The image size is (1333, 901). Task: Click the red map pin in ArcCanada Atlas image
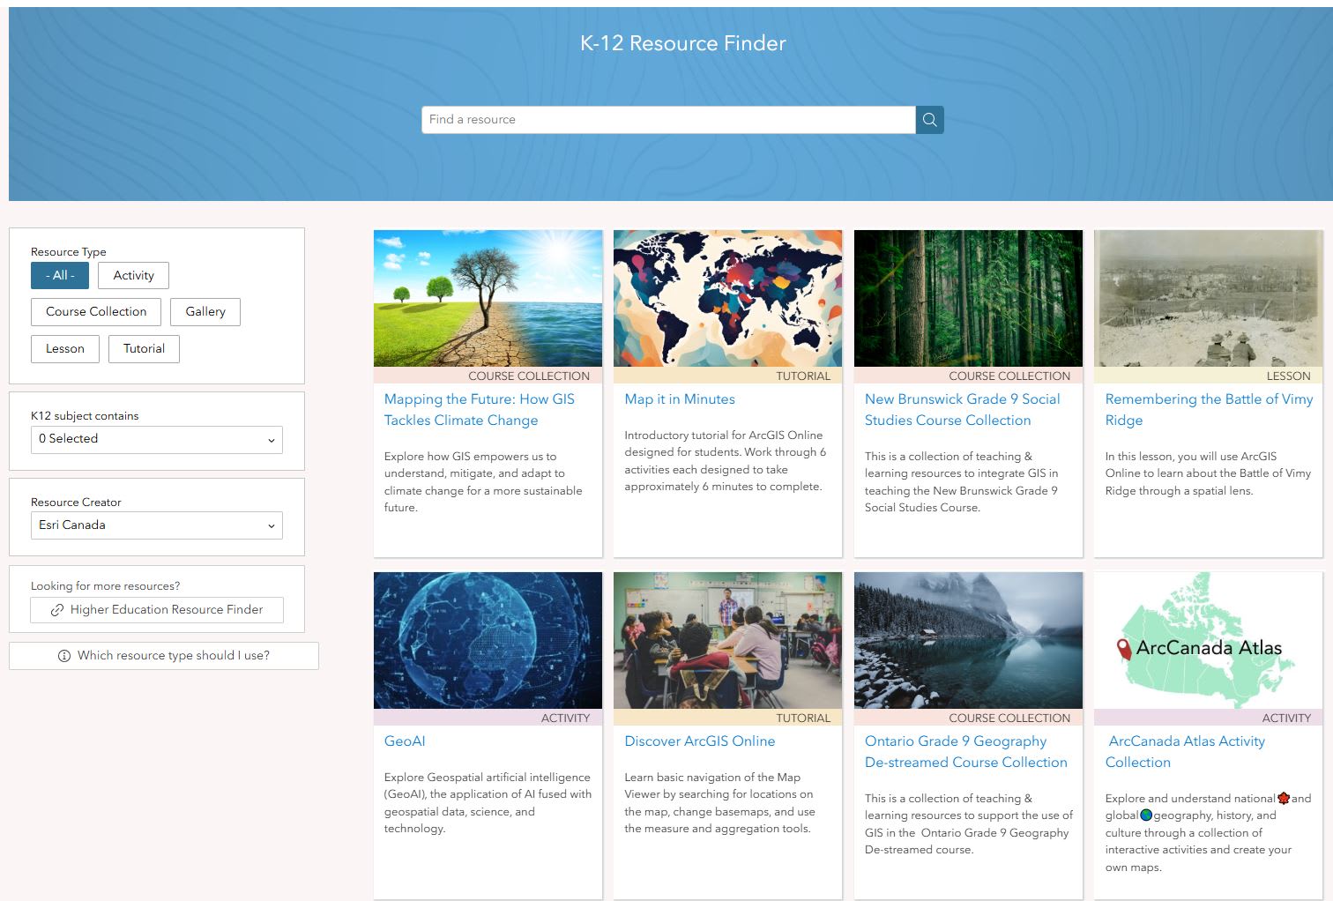pyautogui.click(x=1123, y=650)
